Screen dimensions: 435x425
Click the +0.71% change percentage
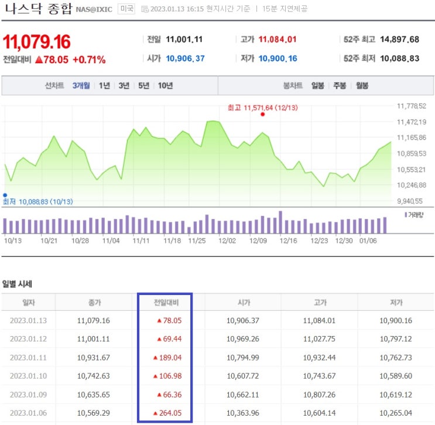(x=89, y=60)
